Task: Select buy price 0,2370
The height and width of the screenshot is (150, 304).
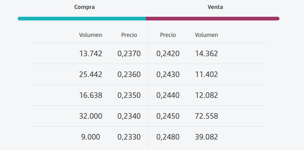Action: coord(129,54)
